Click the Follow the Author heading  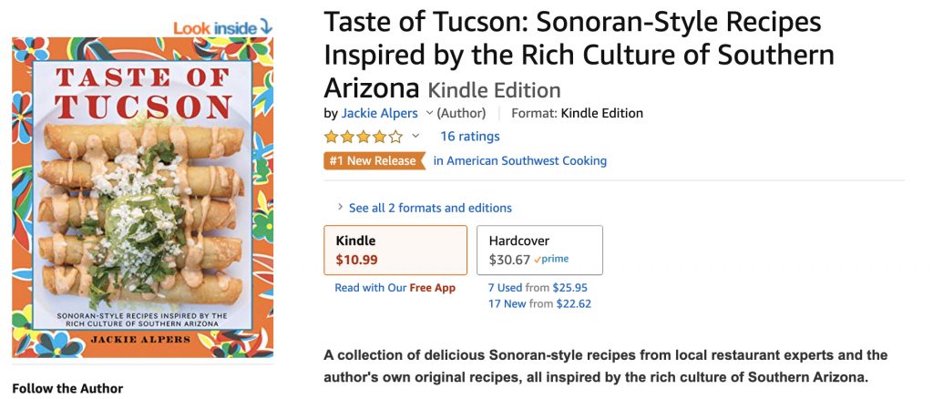click(x=67, y=388)
